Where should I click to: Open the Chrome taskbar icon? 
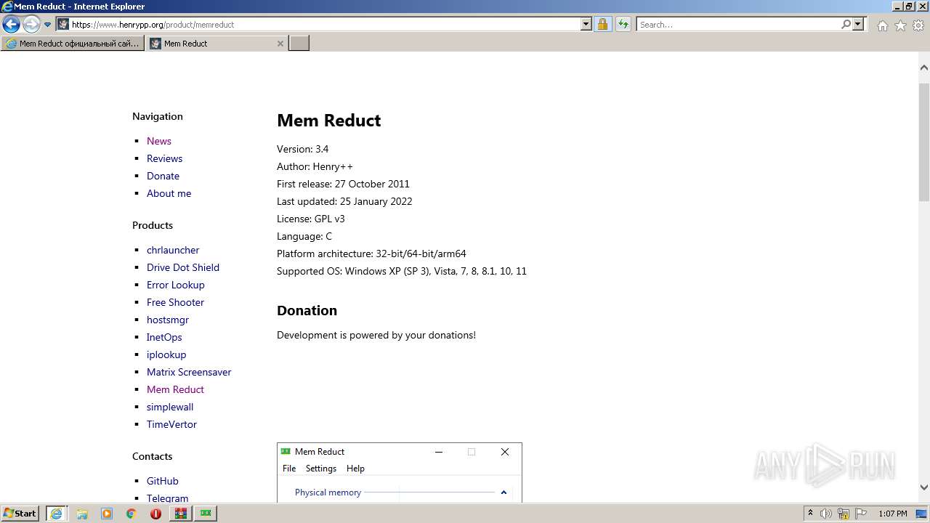[132, 514]
